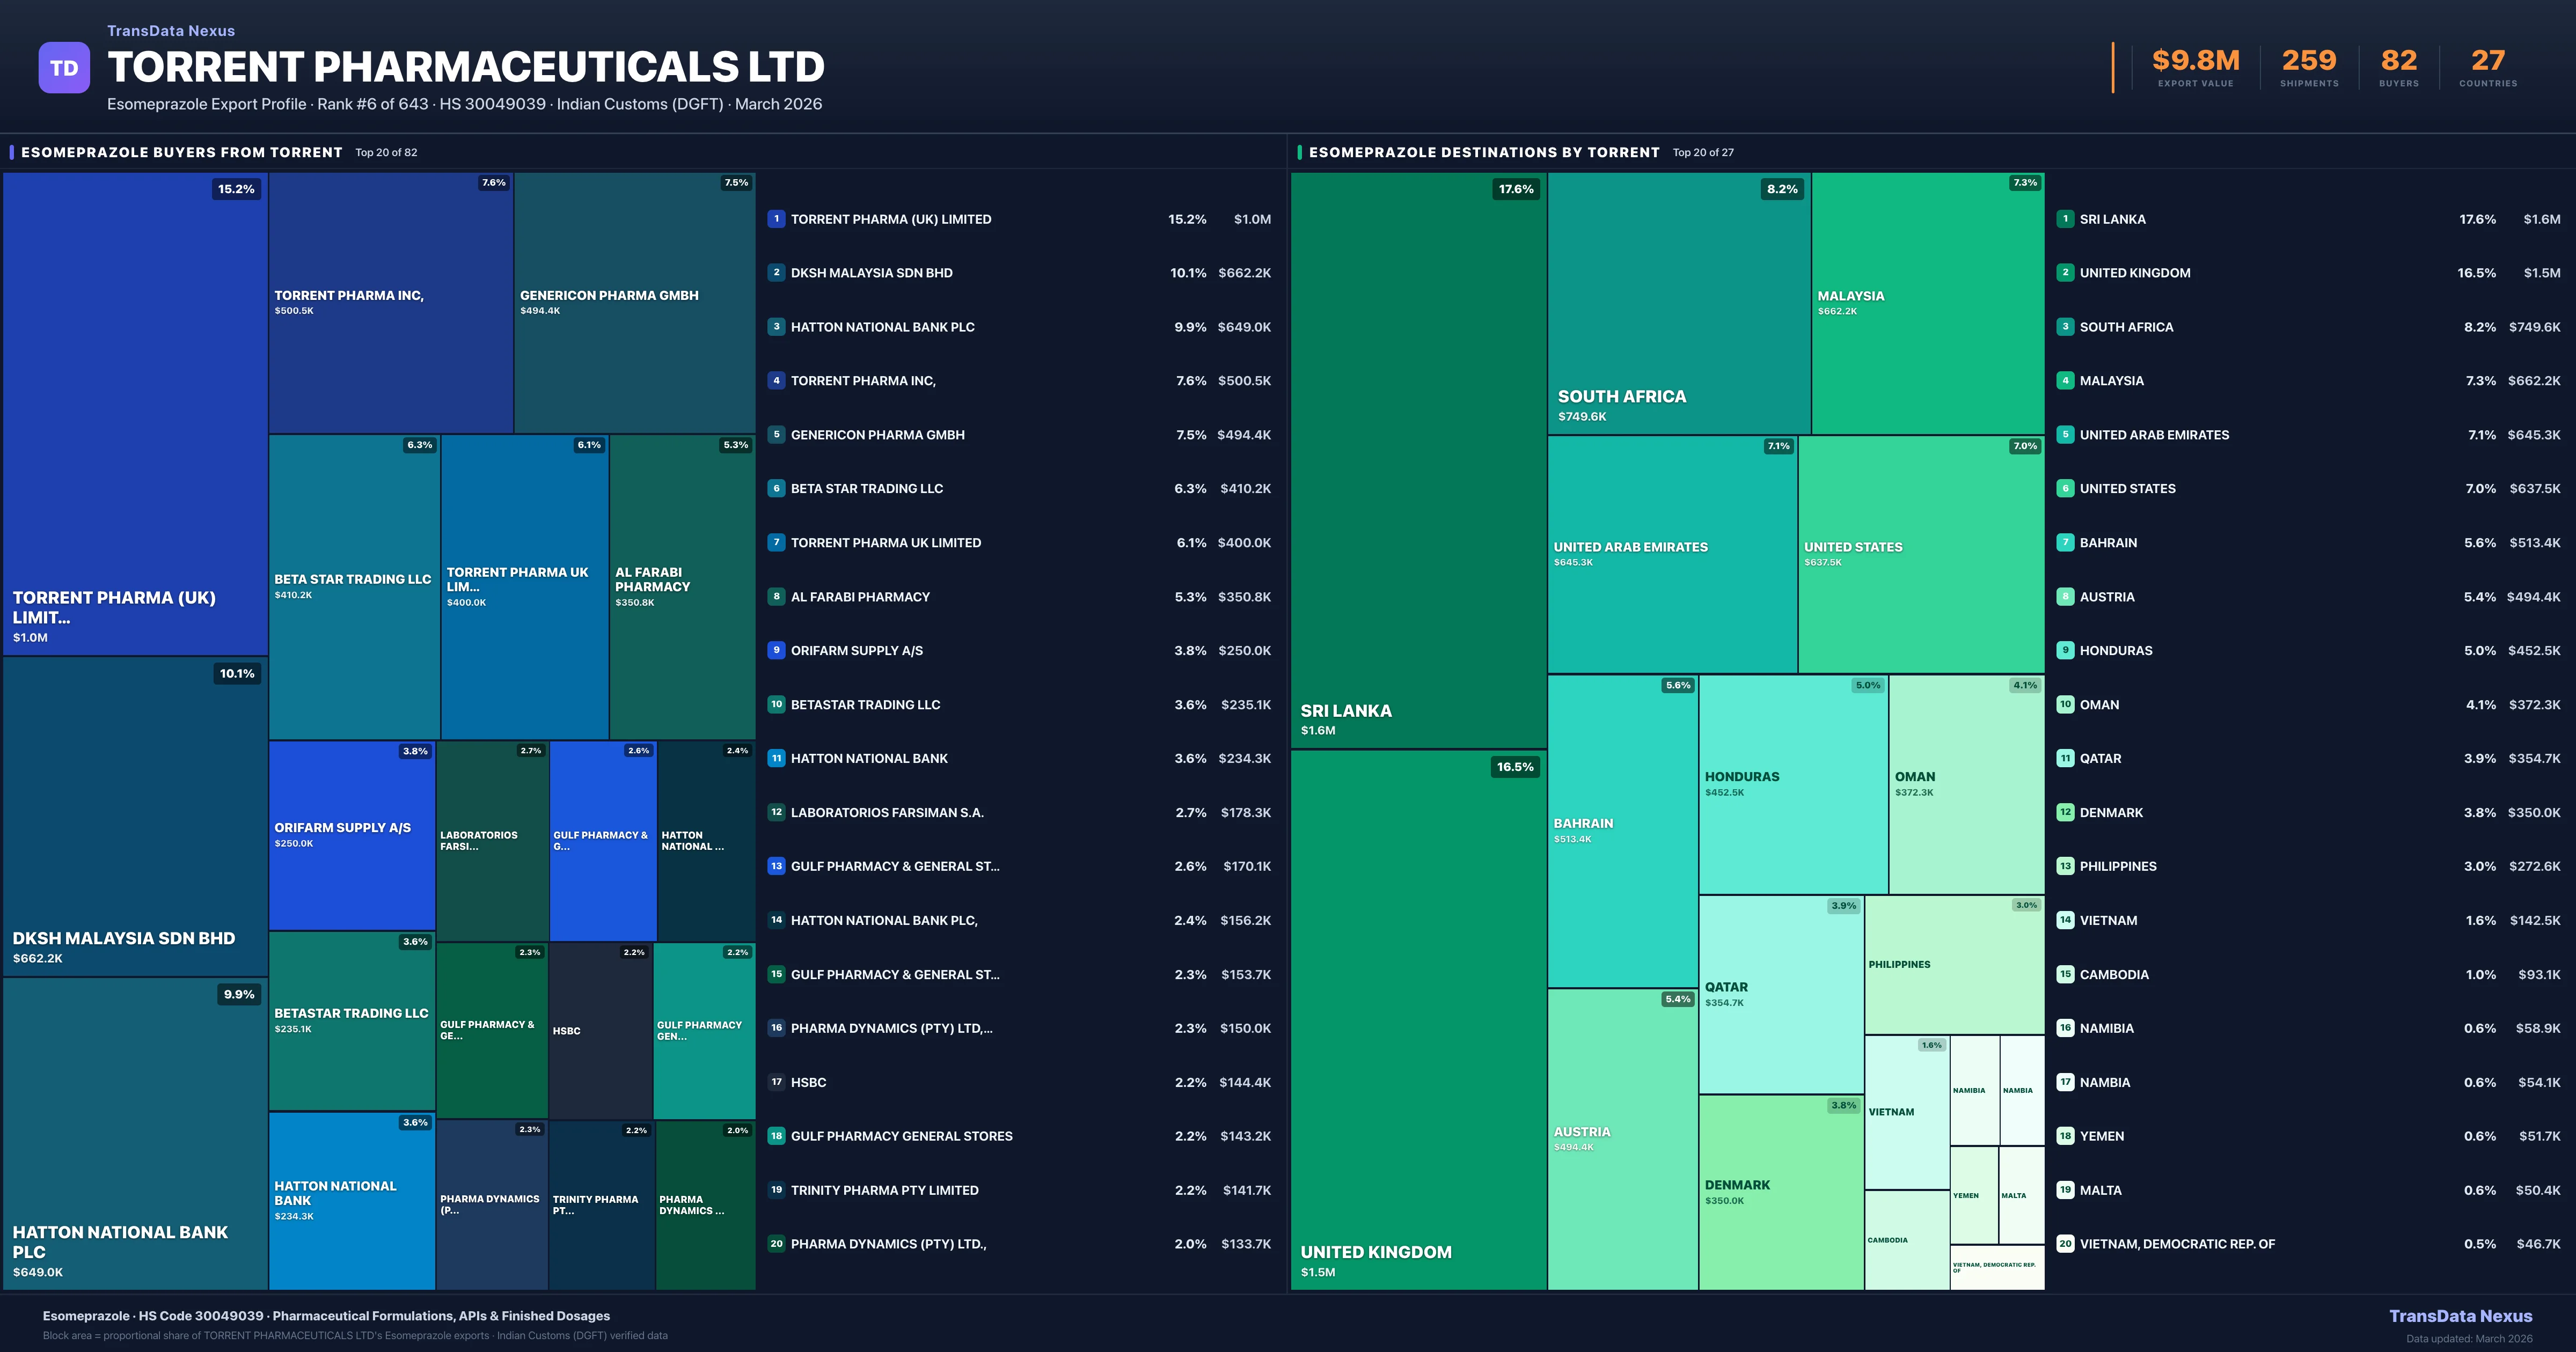Click rank 17 badge beside HSBC
The image size is (2576, 1352).
coord(776,1082)
